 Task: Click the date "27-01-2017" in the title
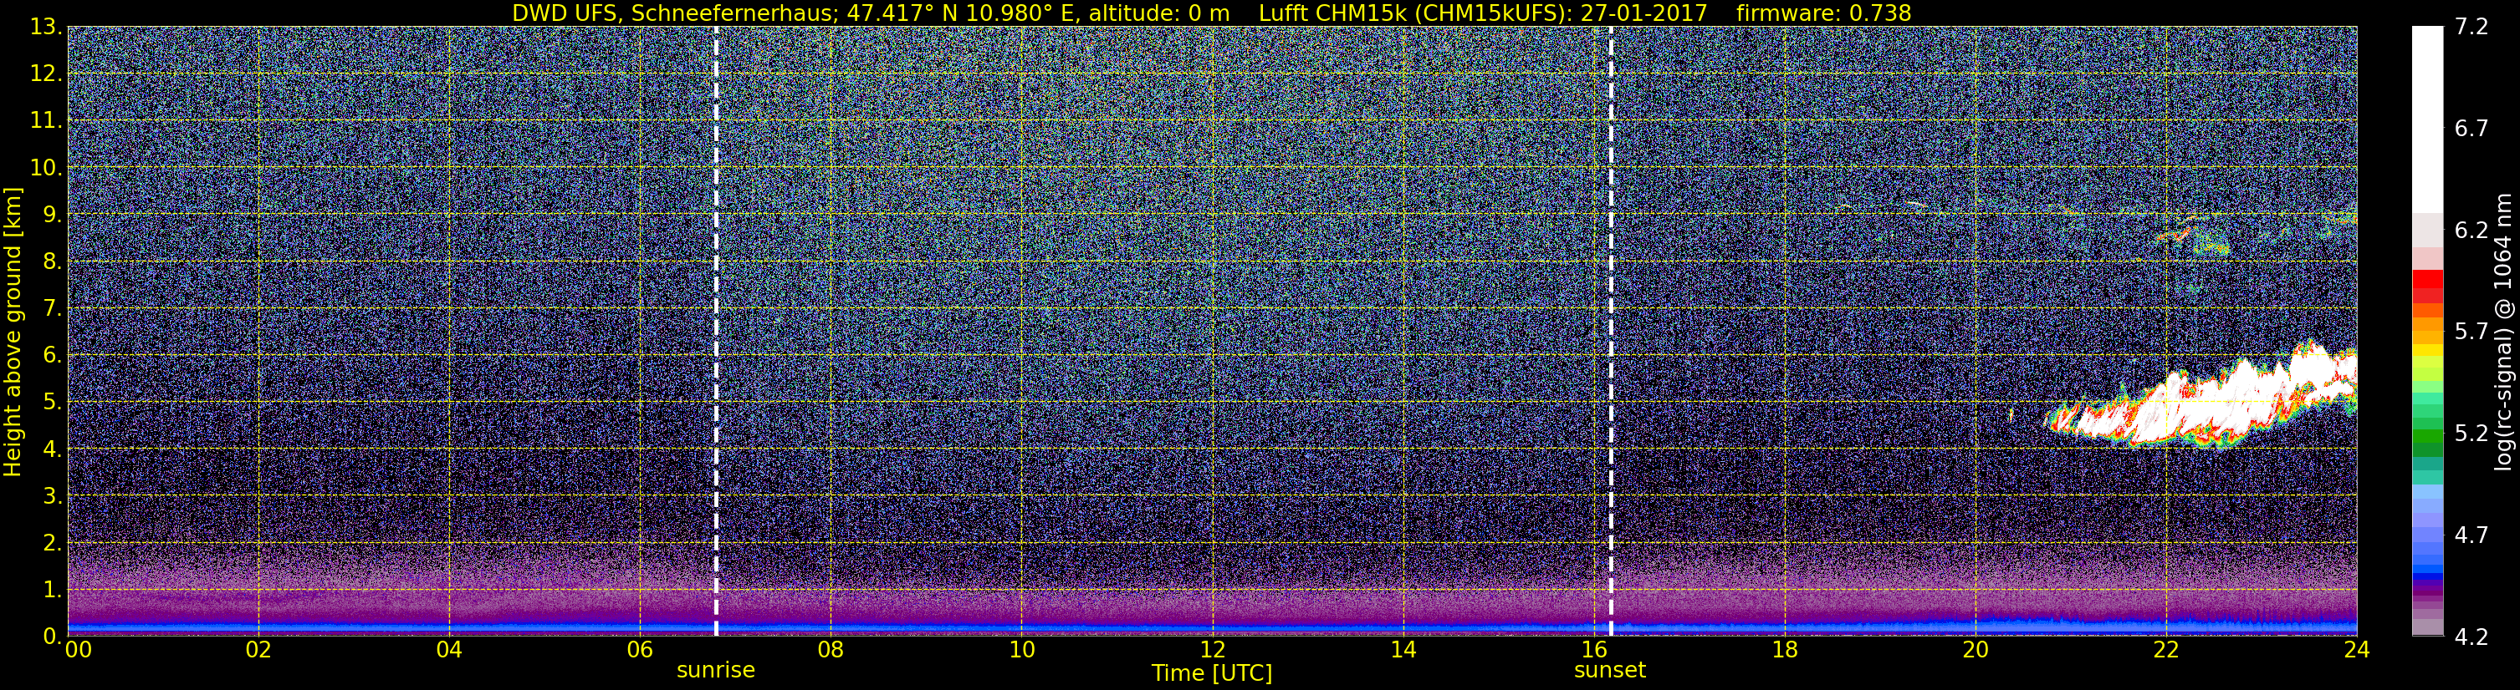click(1643, 13)
